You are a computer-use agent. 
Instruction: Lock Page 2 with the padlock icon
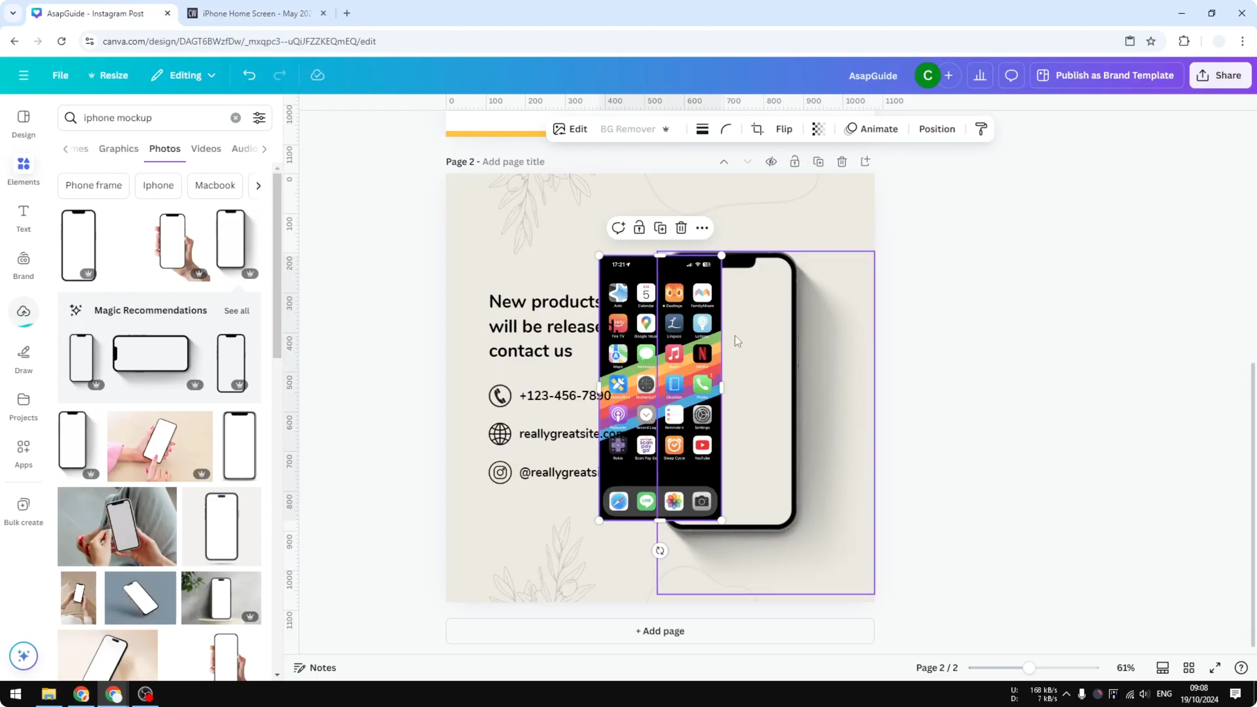[795, 161]
